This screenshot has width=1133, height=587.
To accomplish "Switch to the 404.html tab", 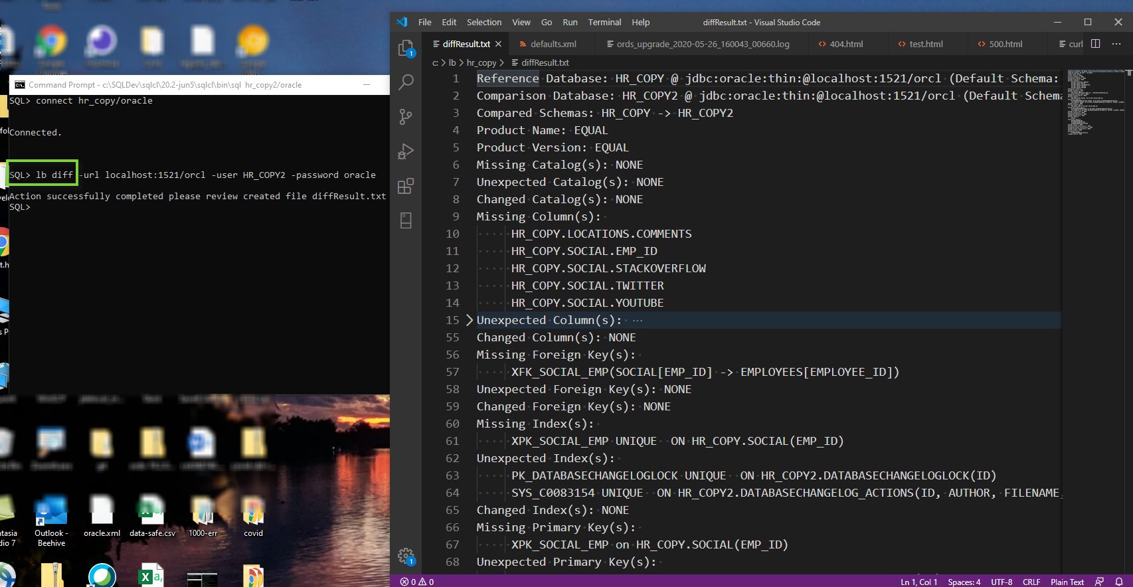I will click(846, 44).
